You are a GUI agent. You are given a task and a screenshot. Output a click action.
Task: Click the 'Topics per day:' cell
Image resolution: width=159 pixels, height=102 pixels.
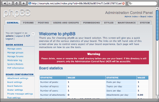pyautogui.click(x=121, y=86)
